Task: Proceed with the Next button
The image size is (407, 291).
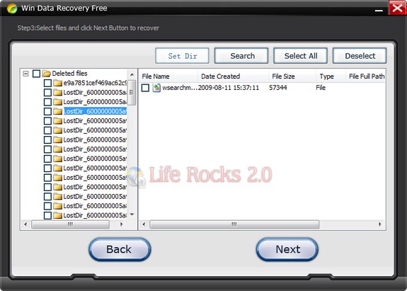Action: (x=287, y=249)
